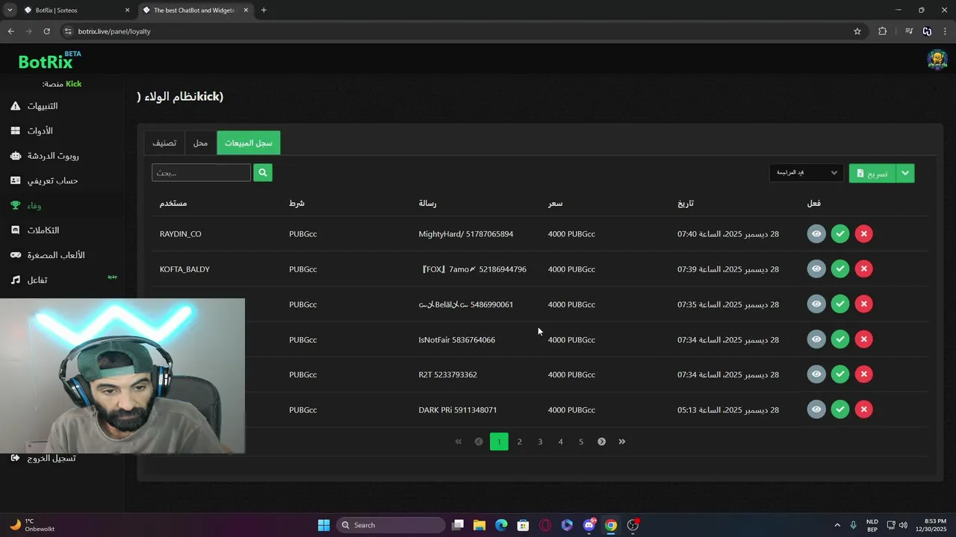Sort by the تاريخ column header

click(x=686, y=203)
